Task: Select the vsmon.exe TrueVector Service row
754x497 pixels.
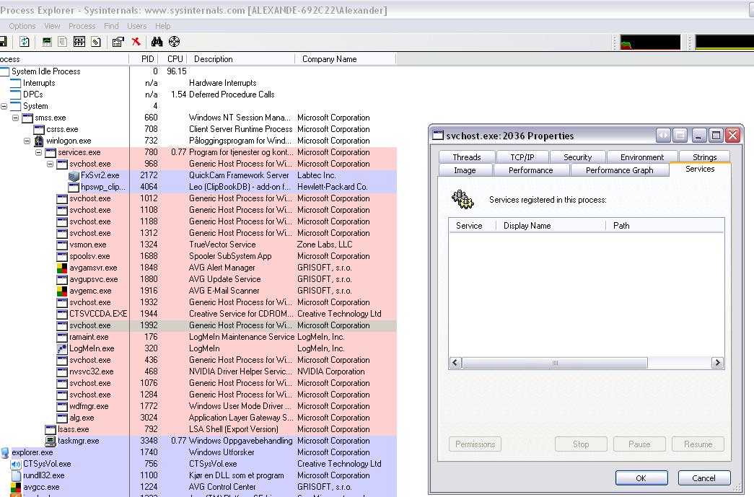Action: 198,245
